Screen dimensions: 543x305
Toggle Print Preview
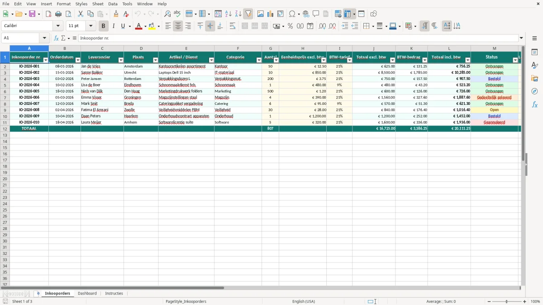[x=68, y=14]
